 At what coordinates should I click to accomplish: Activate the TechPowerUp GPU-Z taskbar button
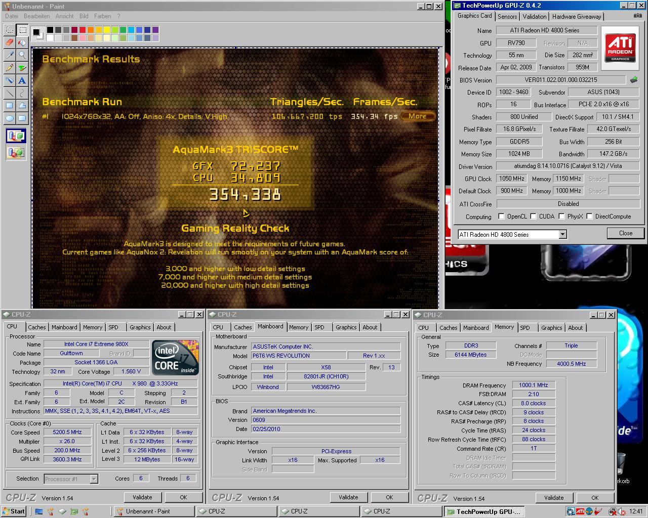(x=484, y=511)
